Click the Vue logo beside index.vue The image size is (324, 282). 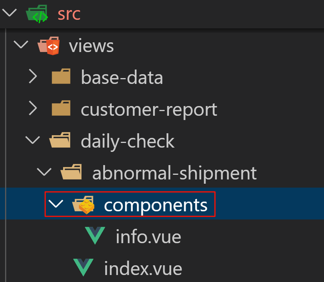83,267
